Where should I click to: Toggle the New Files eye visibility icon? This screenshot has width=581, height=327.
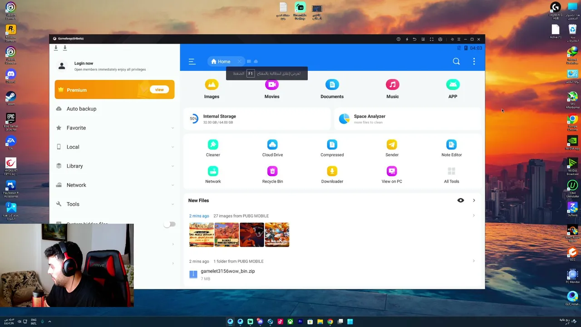pos(461,200)
